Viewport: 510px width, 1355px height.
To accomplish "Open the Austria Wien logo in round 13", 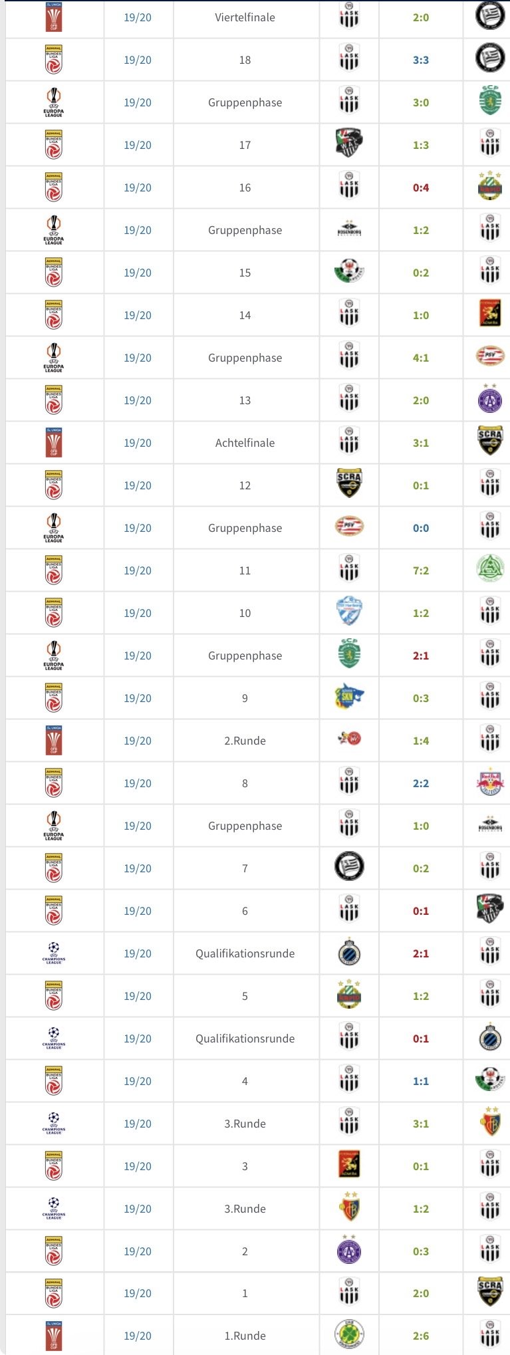I will [490, 400].
